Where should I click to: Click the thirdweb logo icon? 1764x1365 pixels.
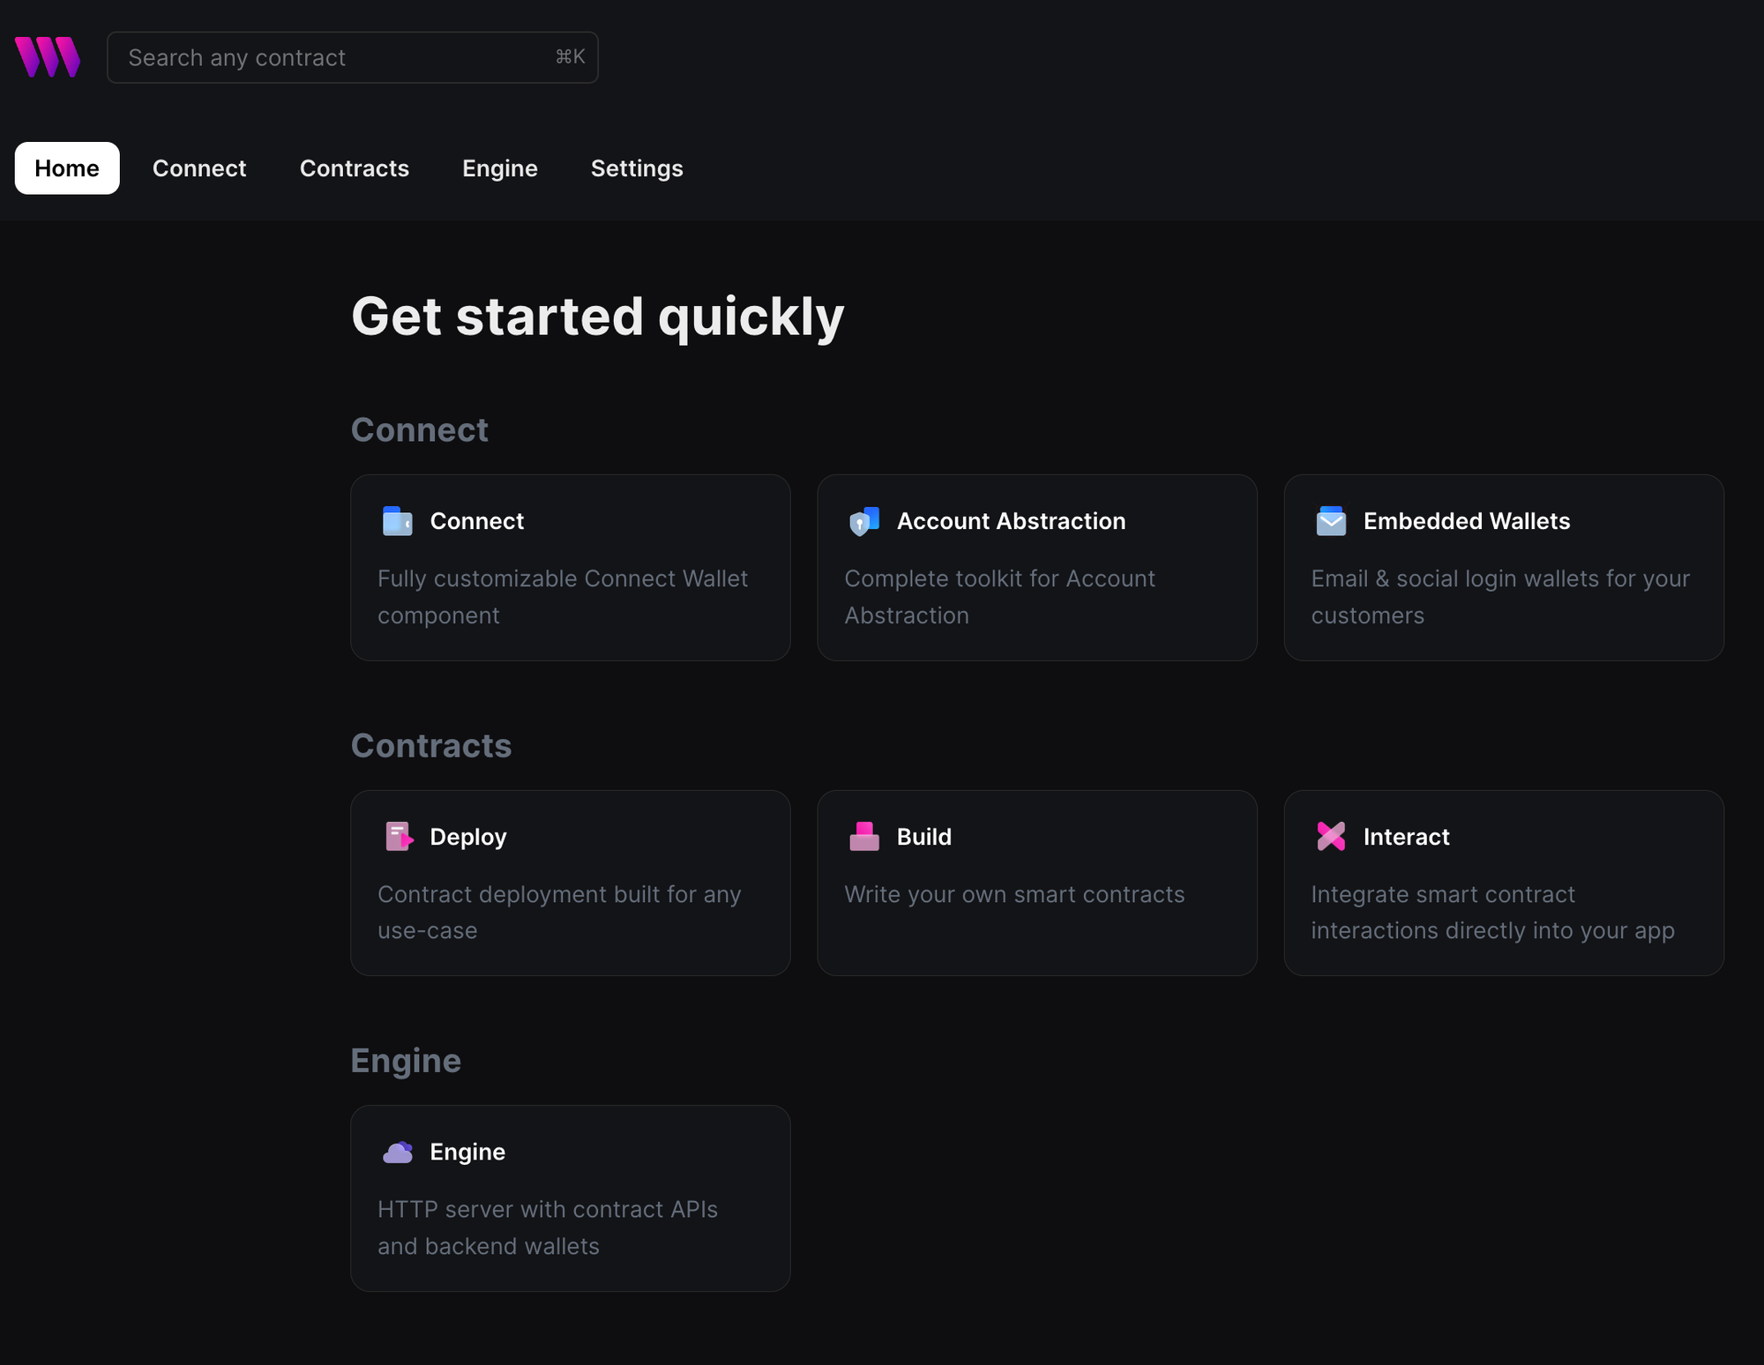coord(48,56)
